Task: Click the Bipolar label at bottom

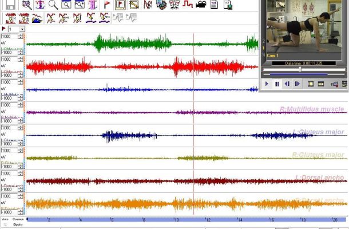Action: [x=18, y=225]
